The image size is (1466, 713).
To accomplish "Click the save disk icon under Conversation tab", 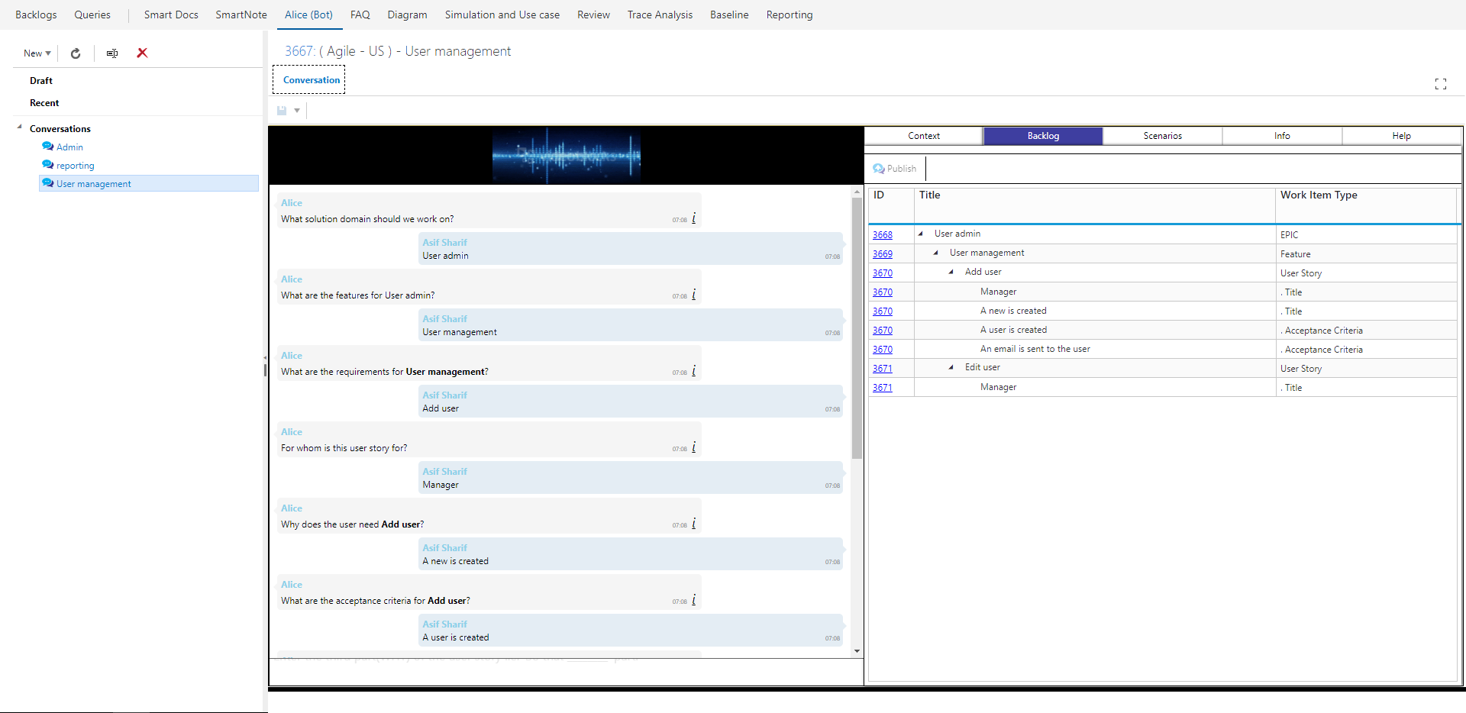I will click(282, 111).
